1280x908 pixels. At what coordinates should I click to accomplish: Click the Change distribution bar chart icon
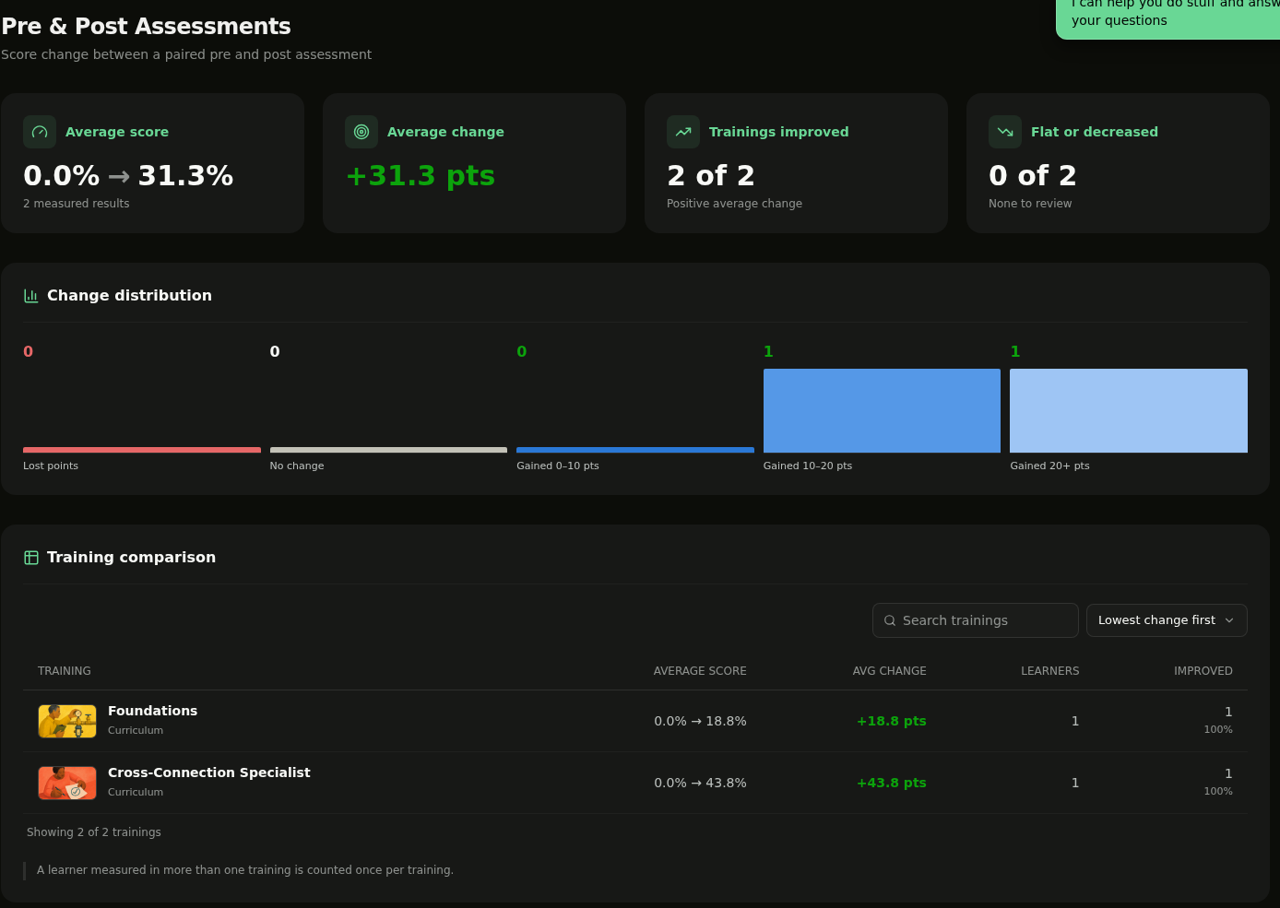tap(31, 296)
